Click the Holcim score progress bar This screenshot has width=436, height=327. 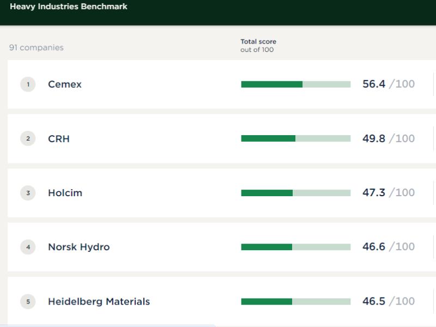click(x=295, y=193)
